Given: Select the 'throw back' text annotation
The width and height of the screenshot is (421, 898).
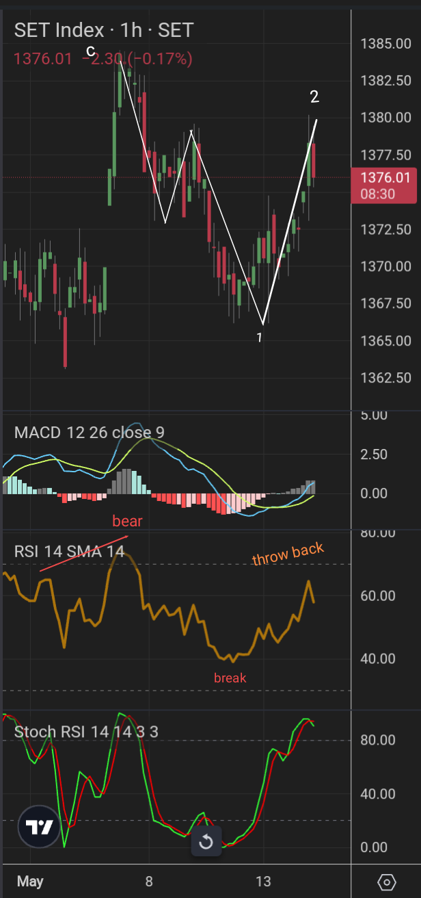Looking at the screenshot, I should pyautogui.click(x=288, y=554).
